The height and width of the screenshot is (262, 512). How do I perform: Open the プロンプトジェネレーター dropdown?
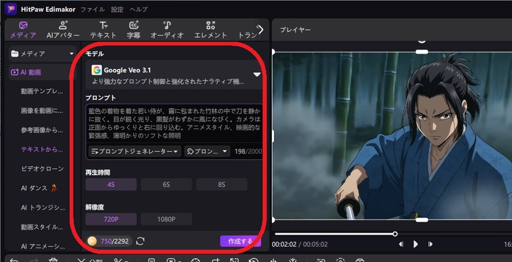134,151
